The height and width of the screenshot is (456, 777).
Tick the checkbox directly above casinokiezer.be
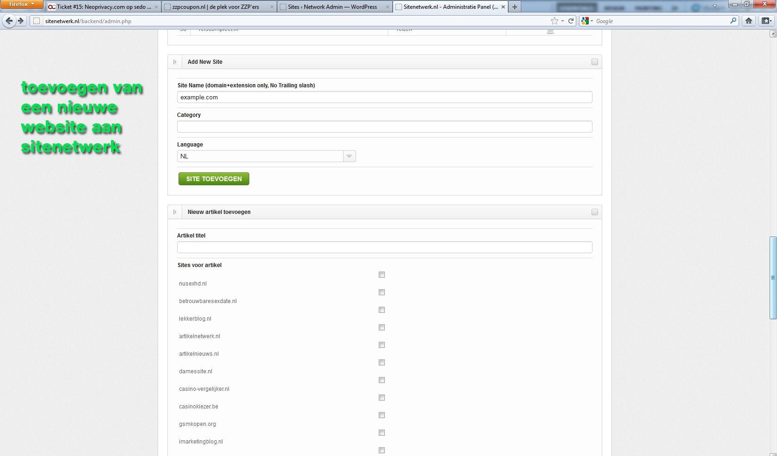[x=382, y=398]
